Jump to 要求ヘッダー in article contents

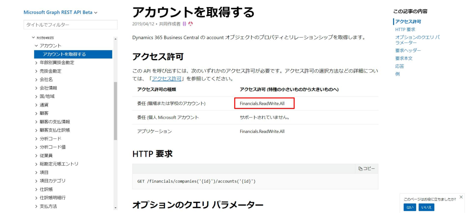[x=408, y=50]
